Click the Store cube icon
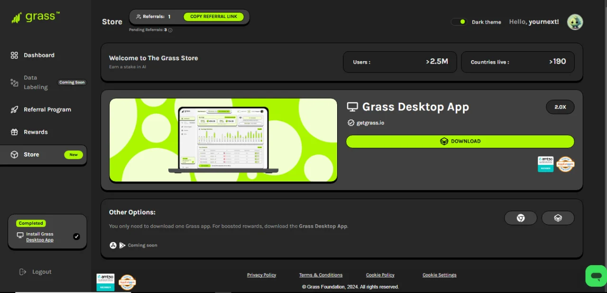607x293 pixels. (14, 155)
